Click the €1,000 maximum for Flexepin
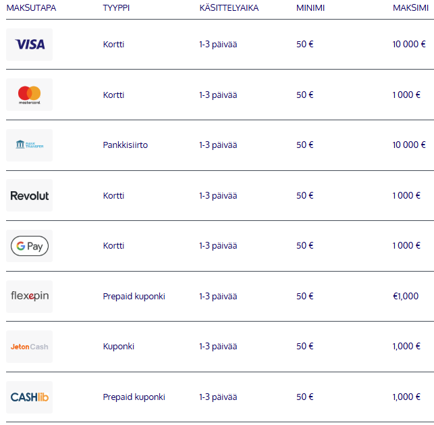Viewport: 434px width, 425px height. point(406,296)
